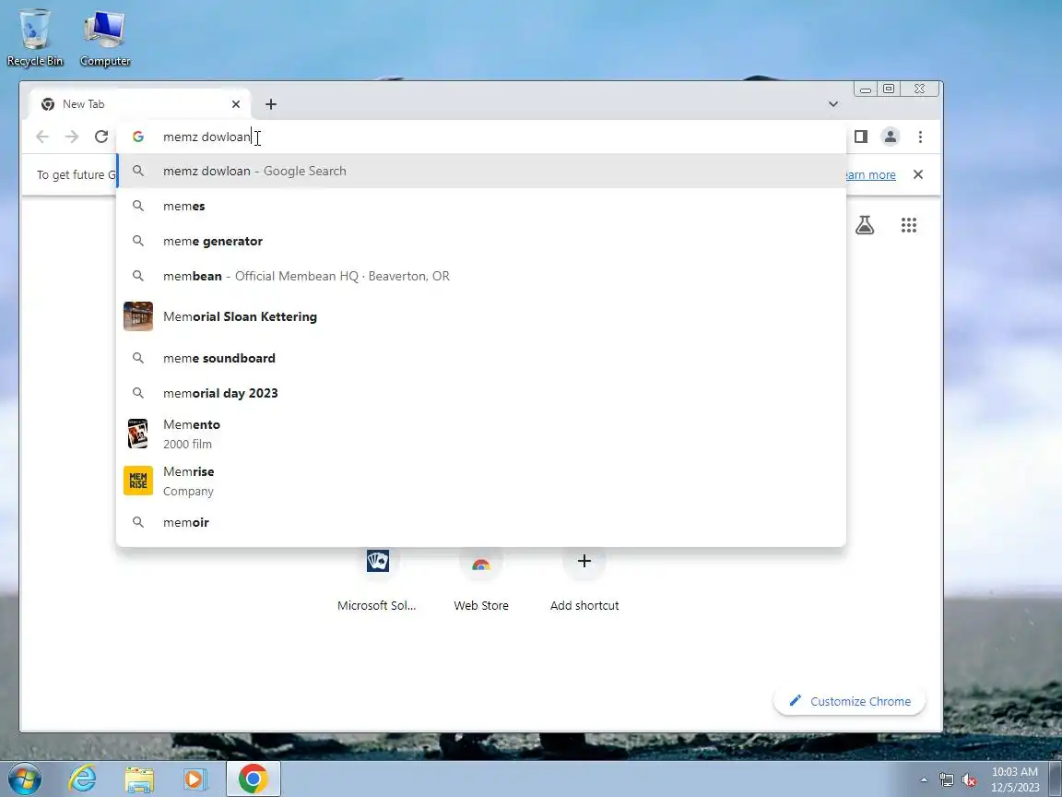This screenshot has width=1062, height=797.
Task: Select the 'meme soundboard' suggestion
Action: (x=481, y=358)
